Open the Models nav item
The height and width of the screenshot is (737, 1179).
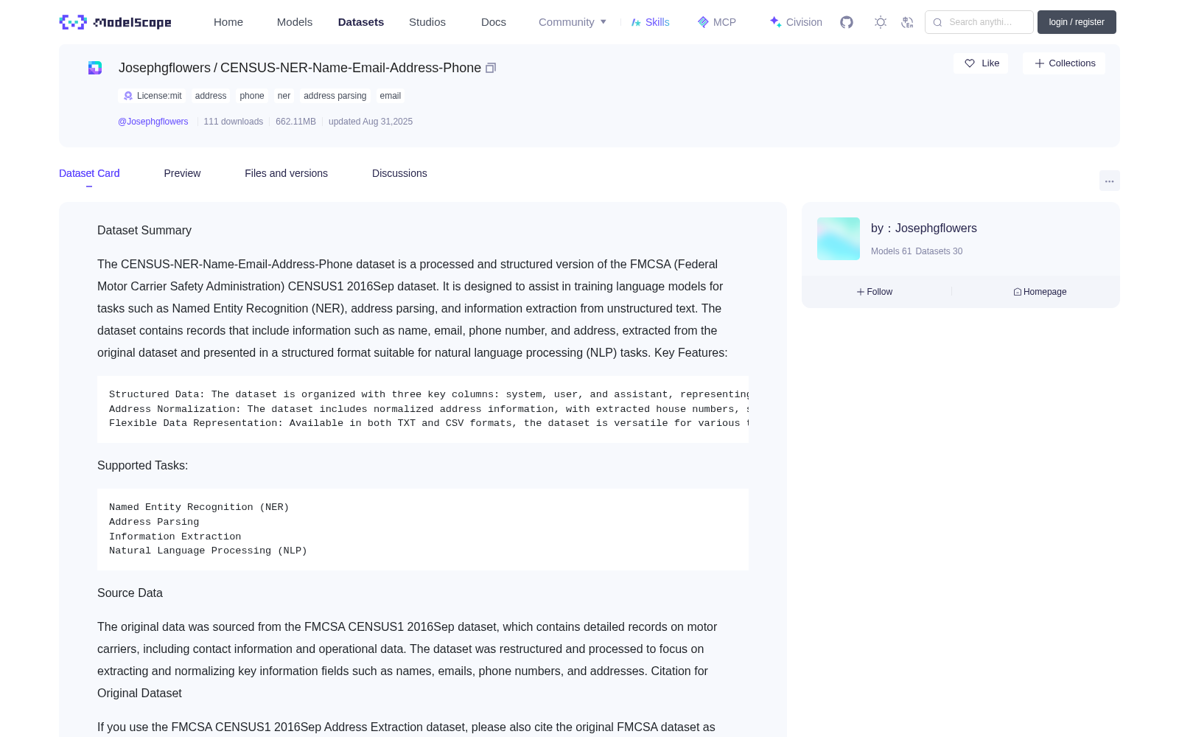(x=295, y=22)
